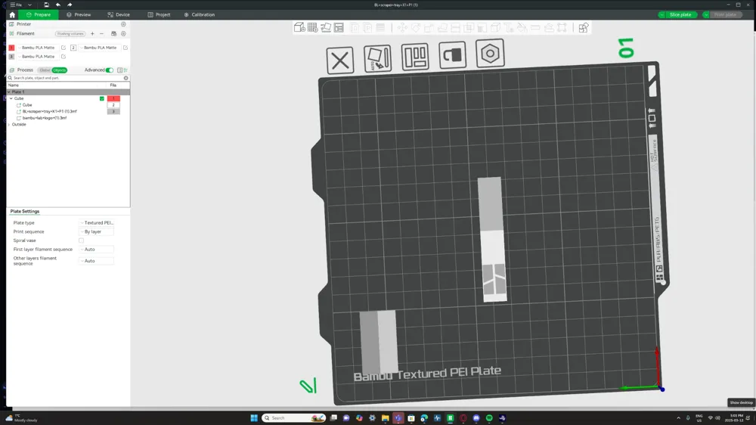Click filament 2 white color swatch

click(73, 48)
